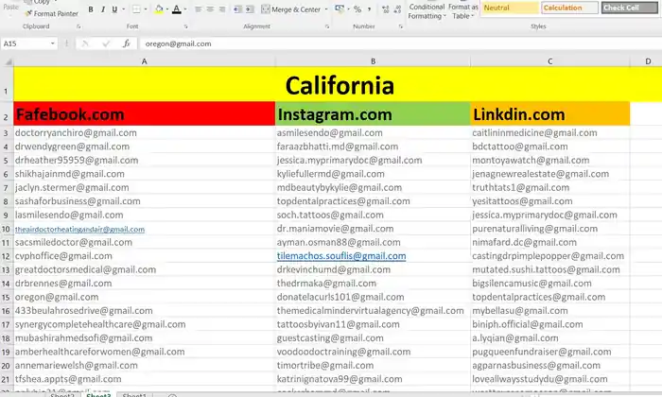Expand fill color dropdown arrow
The image size is (662, 397).
[167, 9]
